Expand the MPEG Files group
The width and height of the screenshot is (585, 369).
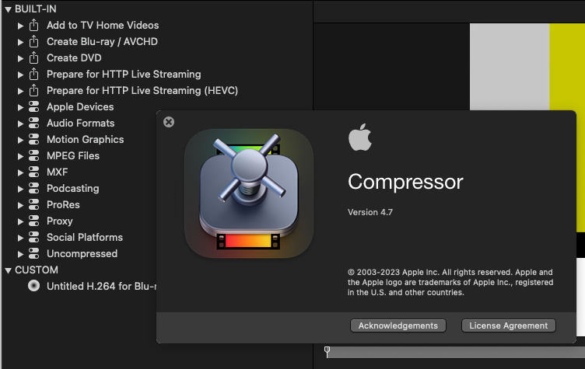tap(20, 156)
